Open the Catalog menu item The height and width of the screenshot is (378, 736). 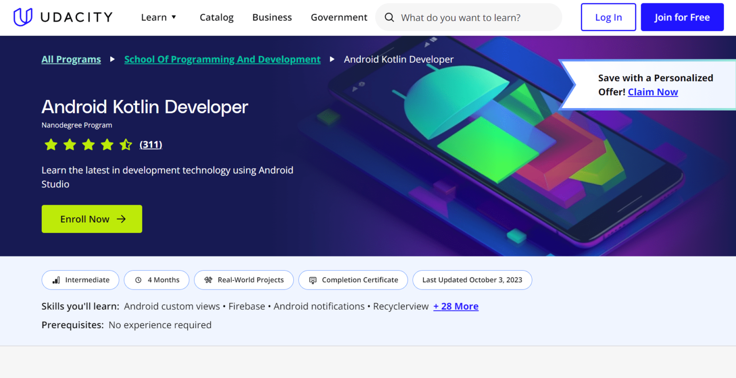(x=217, y=18)
